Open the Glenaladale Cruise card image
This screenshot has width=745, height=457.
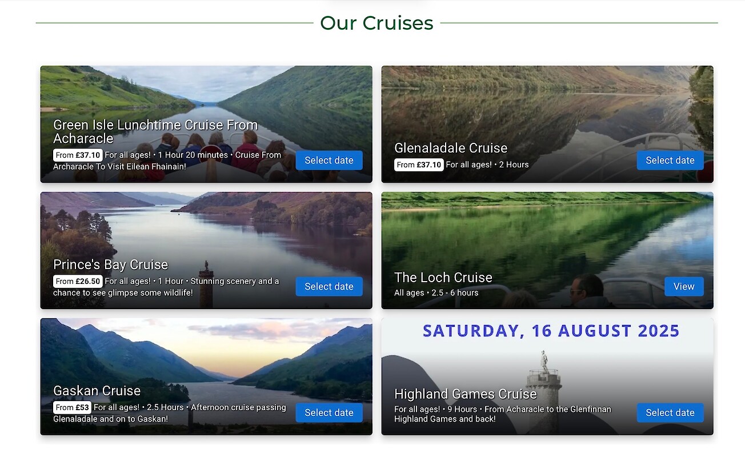547,103
